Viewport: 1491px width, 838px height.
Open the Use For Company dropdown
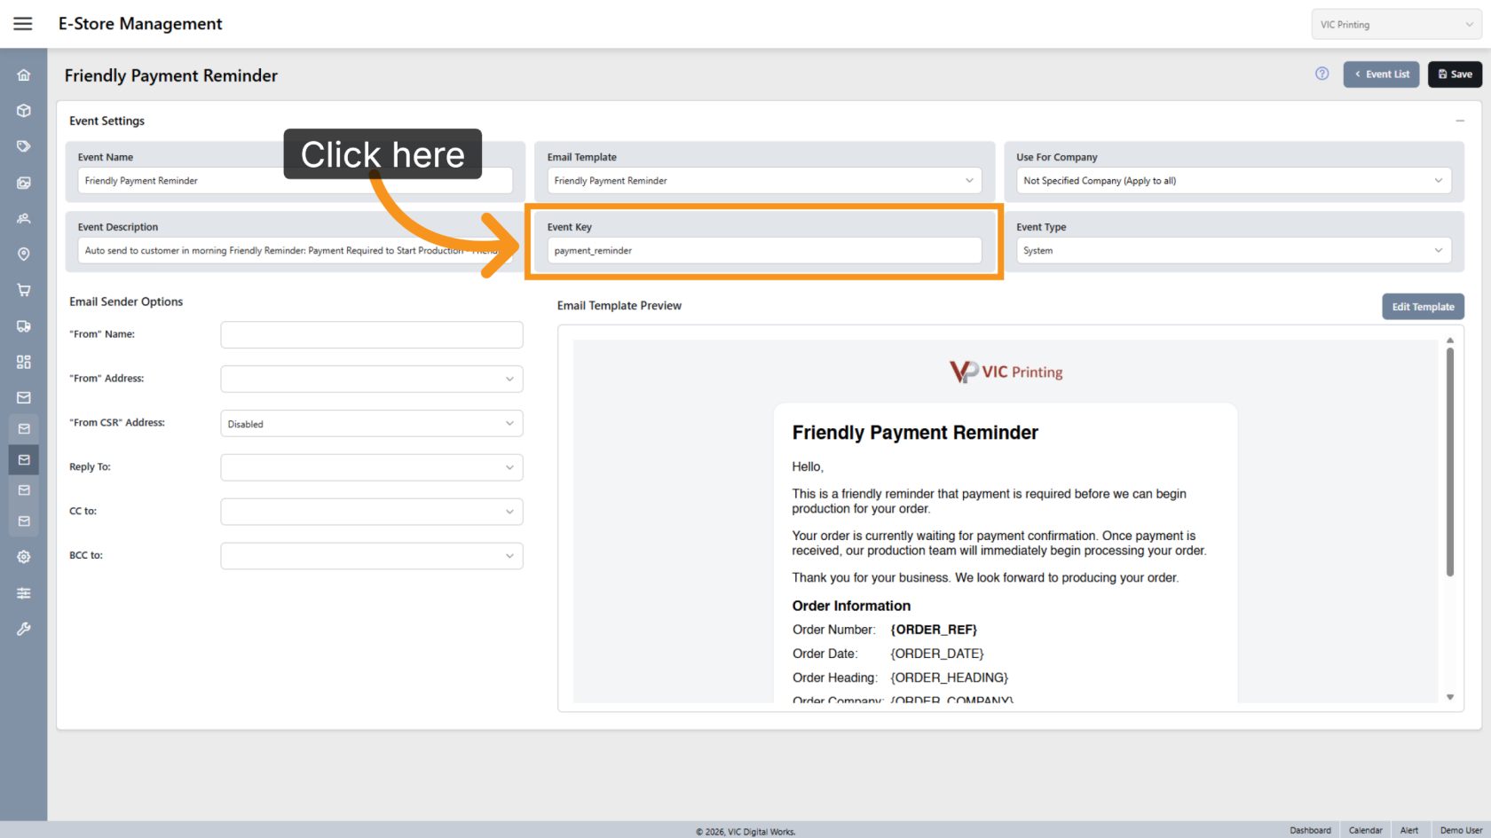(1234, 181)
